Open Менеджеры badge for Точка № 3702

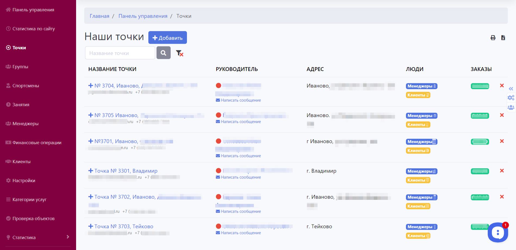pyautogui.click(x=421, y=197)
